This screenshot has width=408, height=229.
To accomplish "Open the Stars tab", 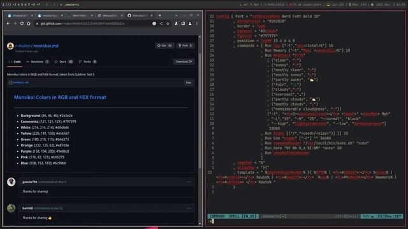I will click(63, 62).
